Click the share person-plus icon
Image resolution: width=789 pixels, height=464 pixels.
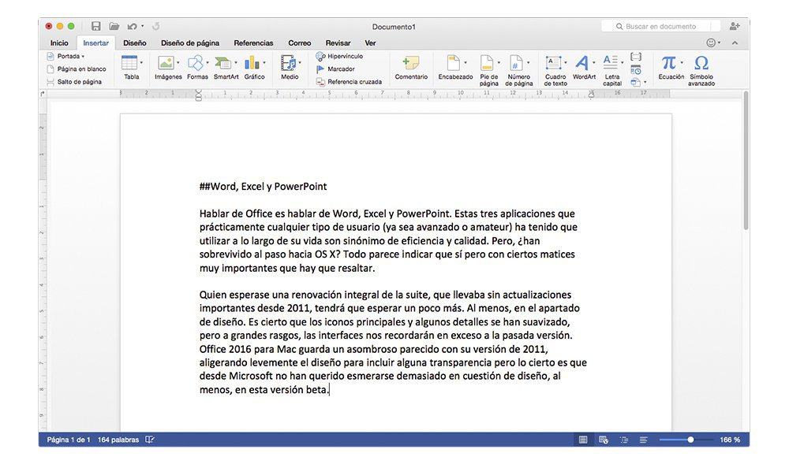point(735,26)
